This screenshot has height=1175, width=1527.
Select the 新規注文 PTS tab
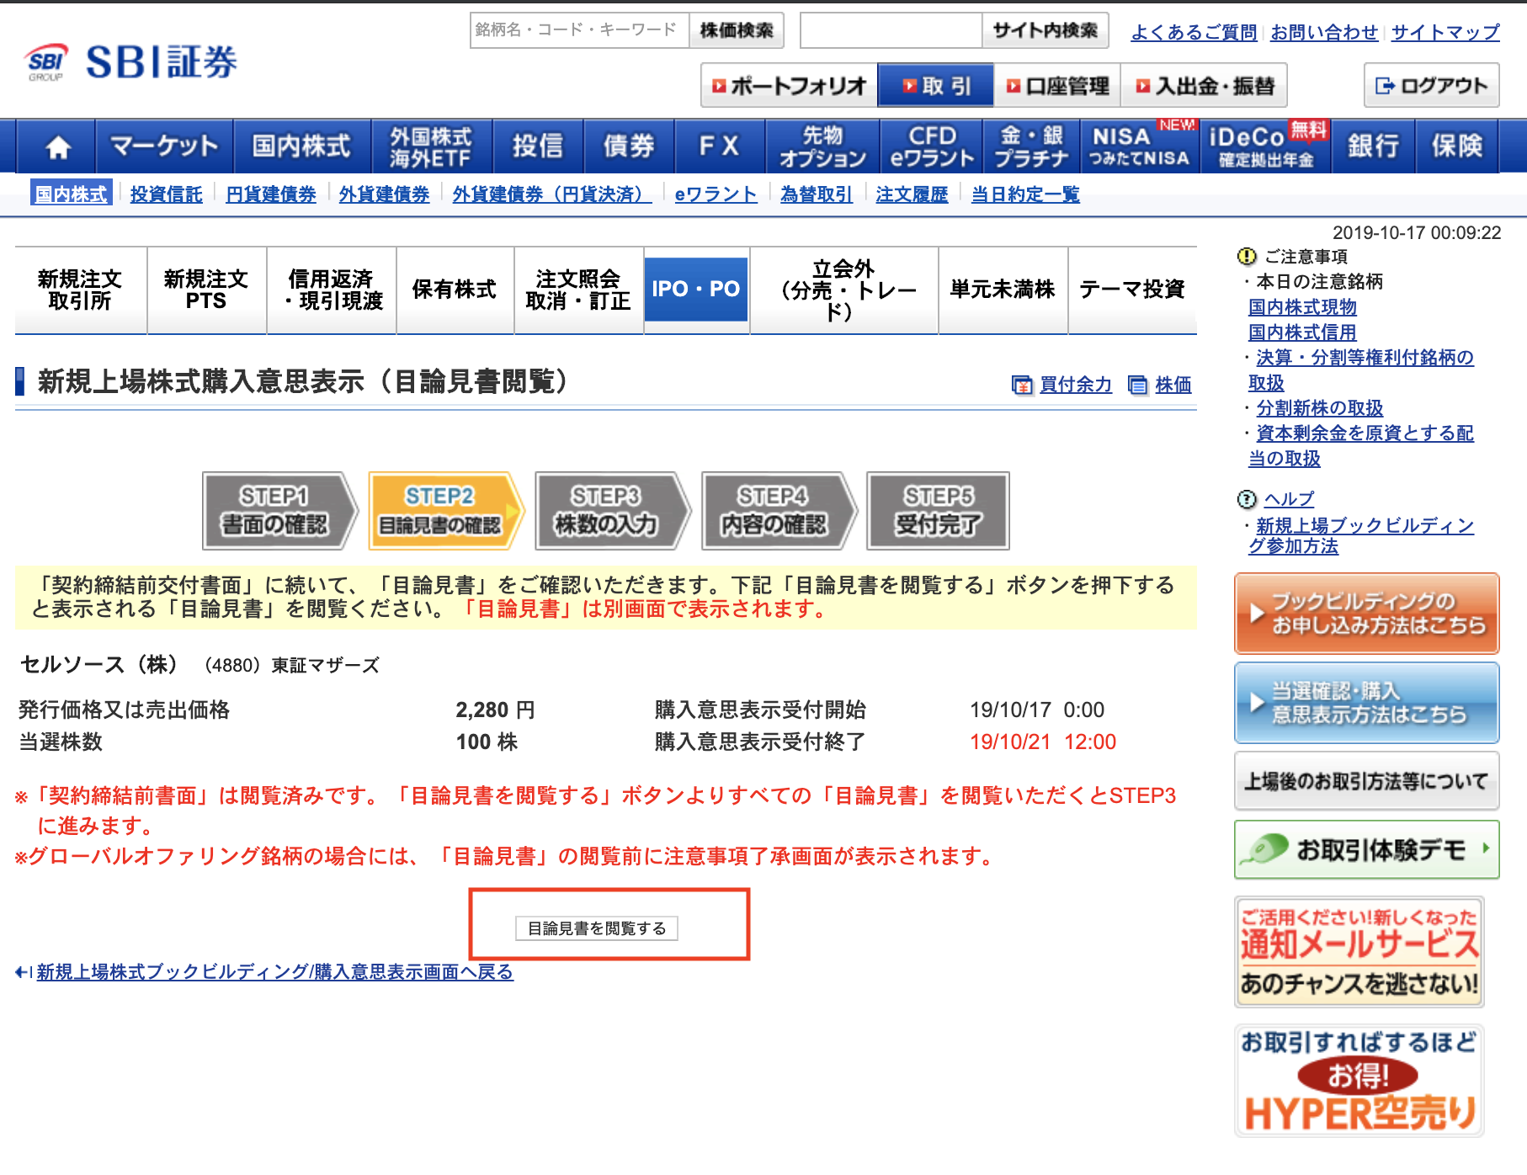coord(206,290)
